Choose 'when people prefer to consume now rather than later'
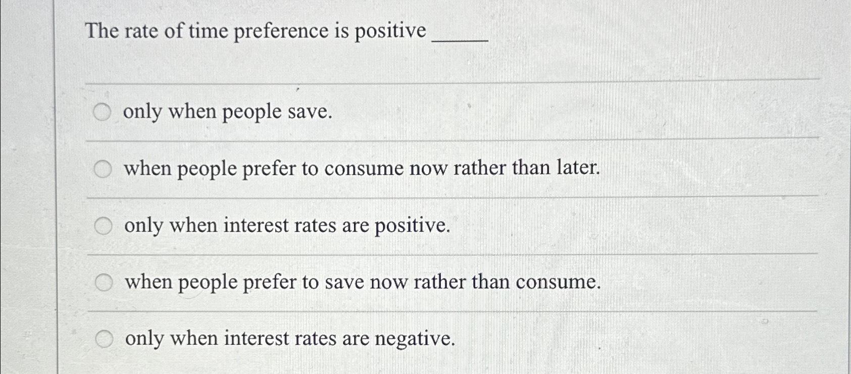The image size is (851, 374). [105, 169]
